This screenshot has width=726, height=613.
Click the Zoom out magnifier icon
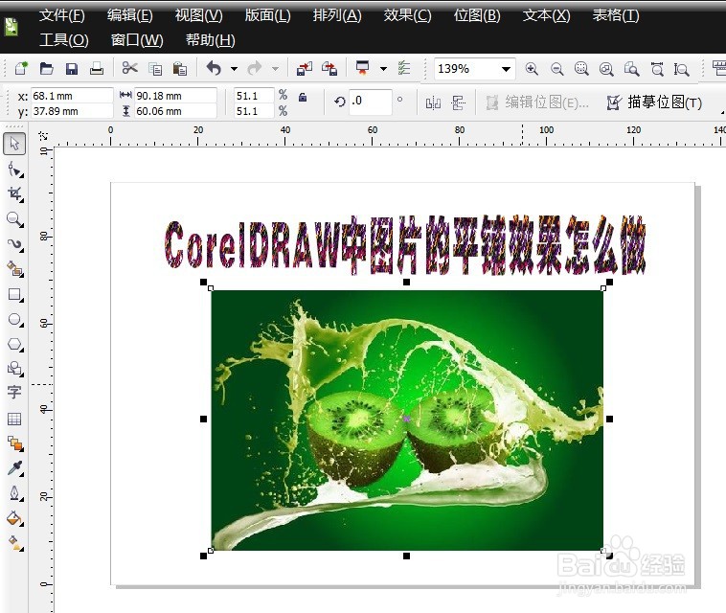(x=557, y=69)
